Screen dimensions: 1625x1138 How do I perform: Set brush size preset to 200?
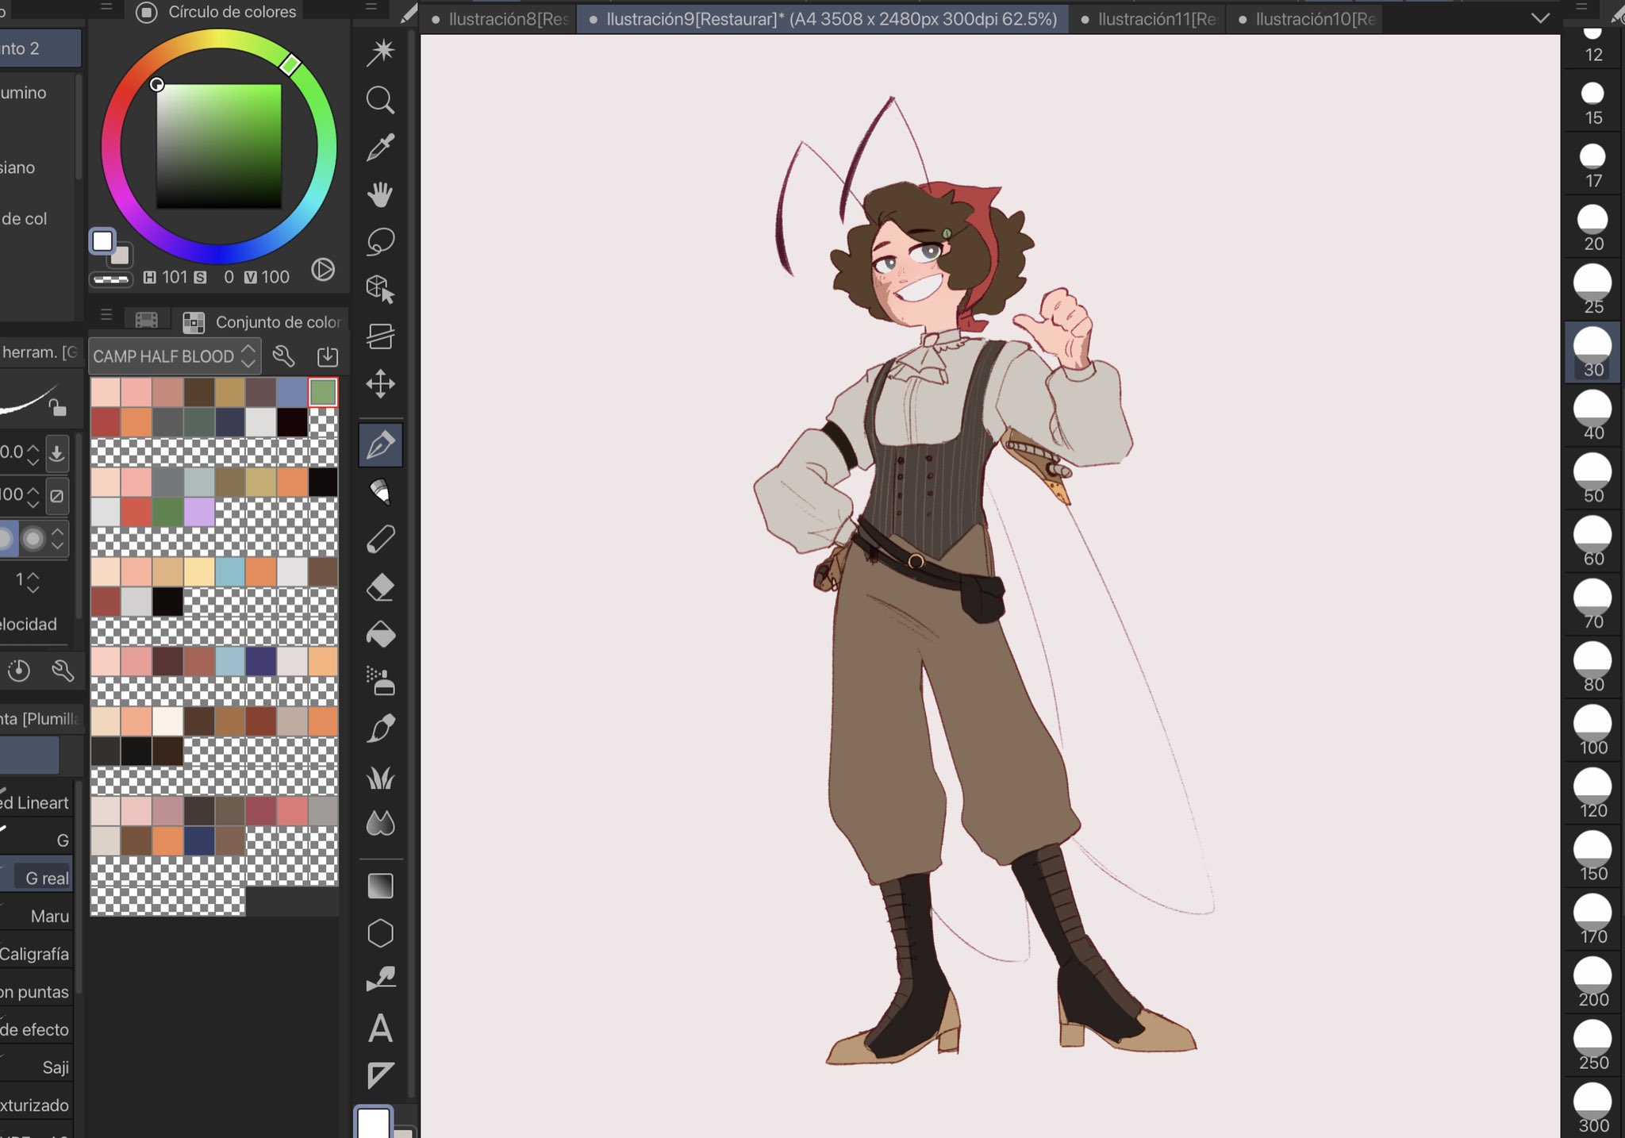[x=1592, y=982]
